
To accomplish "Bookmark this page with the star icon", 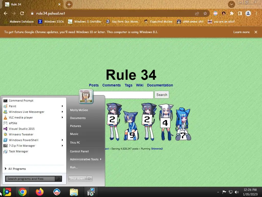I will click(205, 13).
